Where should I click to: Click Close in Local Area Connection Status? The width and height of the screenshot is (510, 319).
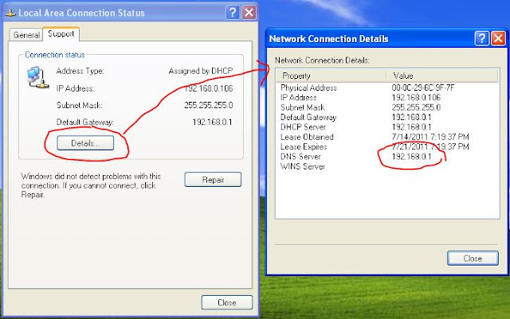point(226,302)
